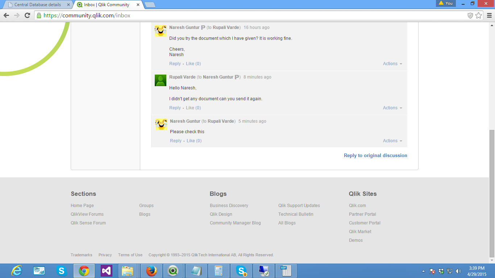The image size is (495, 278).
Task: Click the partner badge beside Naresh Guntur, 16 hours ago
Action: [203, 28]
